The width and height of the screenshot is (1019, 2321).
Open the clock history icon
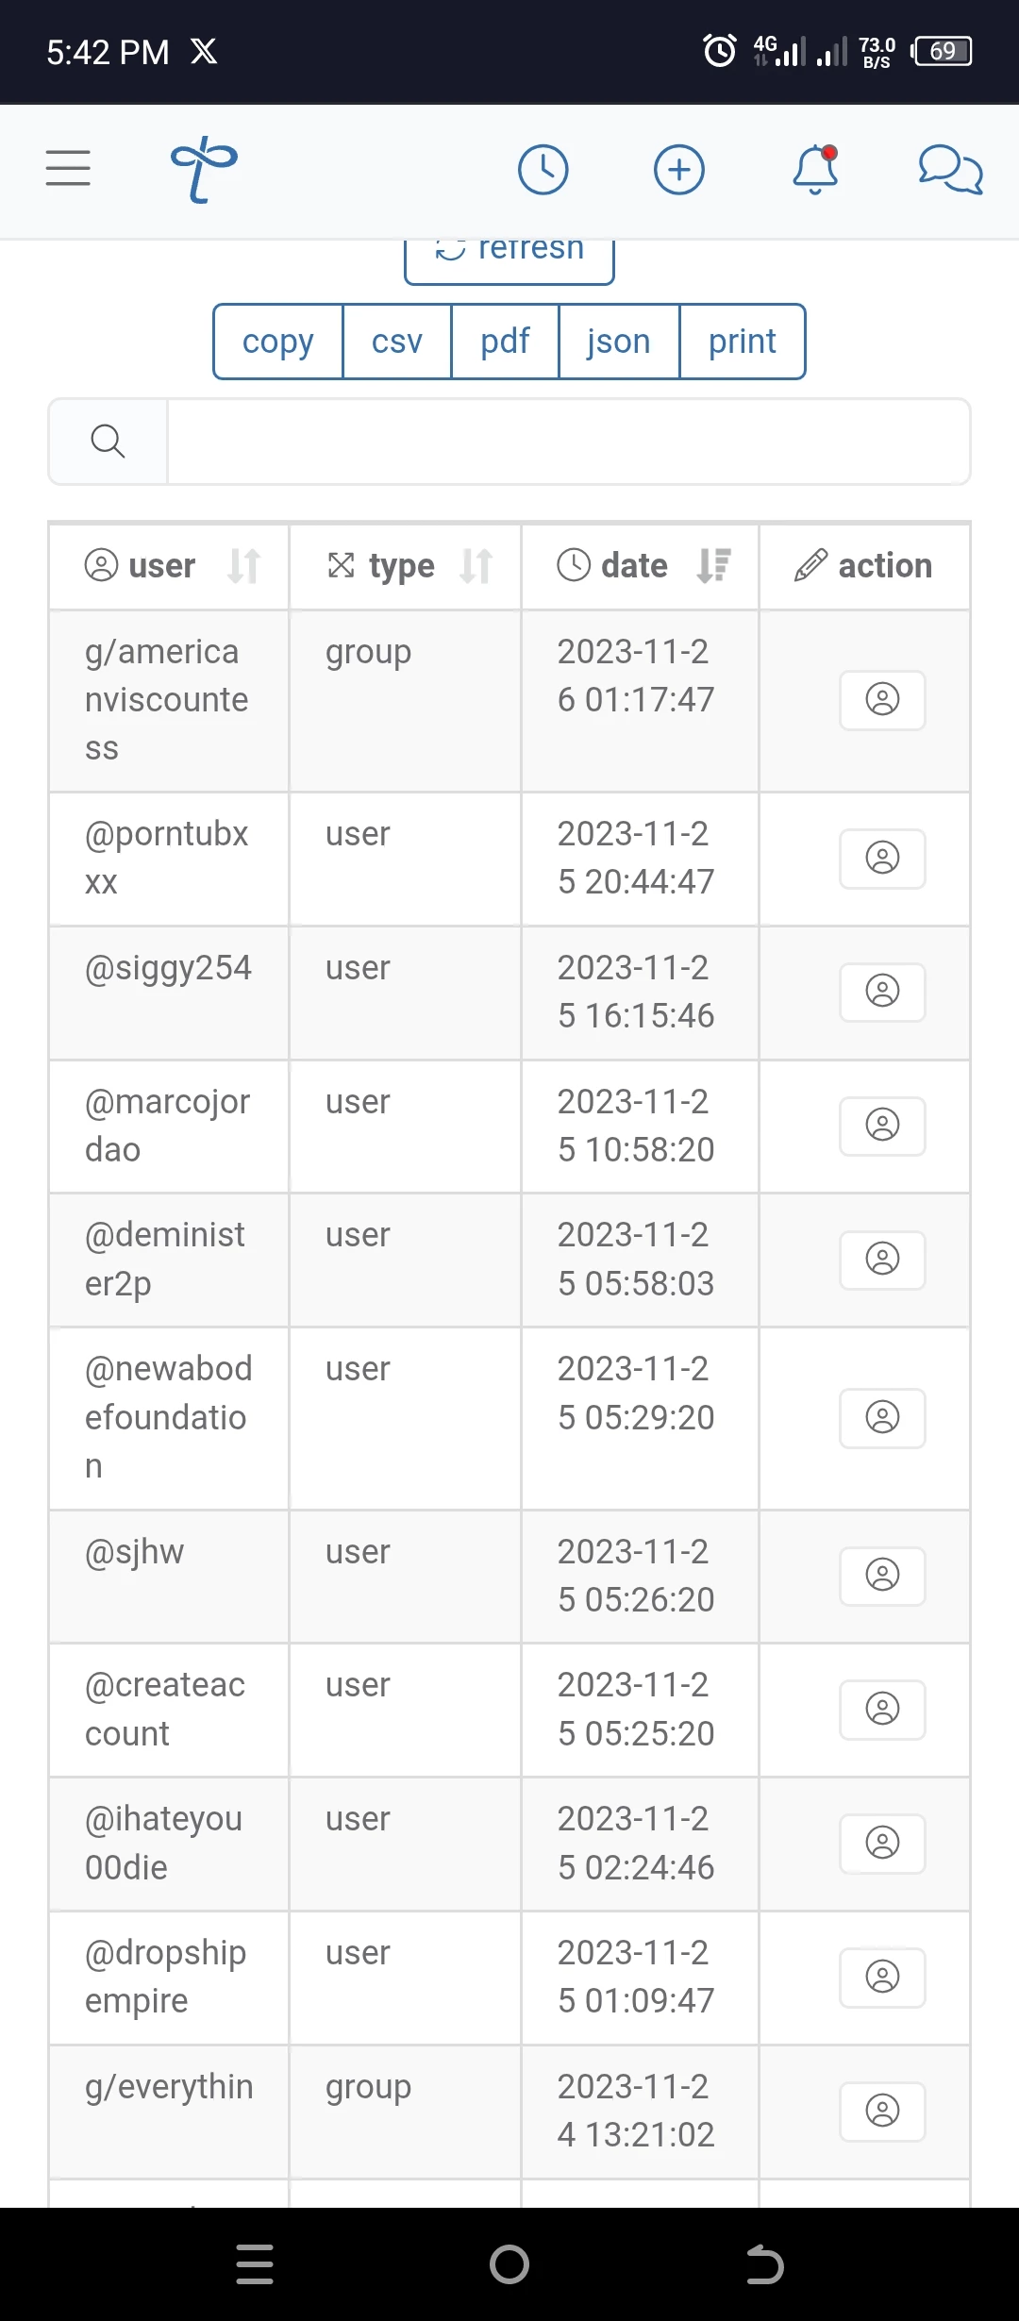tap(543, 170)
